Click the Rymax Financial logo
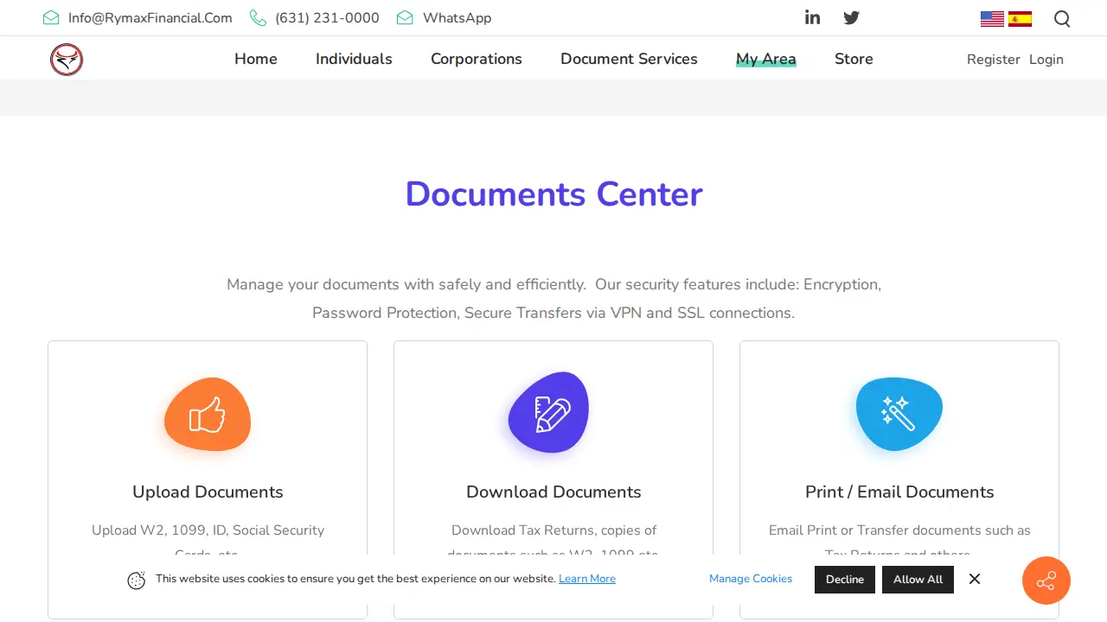Image resolution: width=1107 pixels, height=622 pixels. 67,60
